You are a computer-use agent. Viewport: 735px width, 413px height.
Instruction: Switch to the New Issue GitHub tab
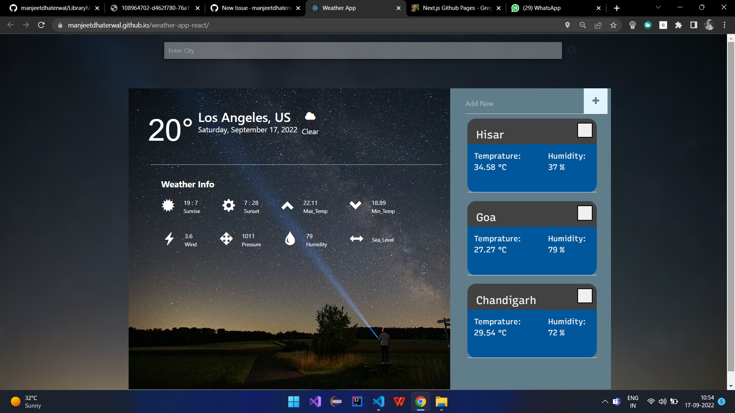coord(256,8)
